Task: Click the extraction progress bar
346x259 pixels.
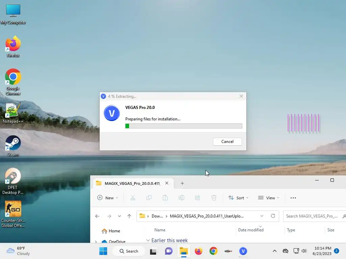Action: [x=183, y=126]
